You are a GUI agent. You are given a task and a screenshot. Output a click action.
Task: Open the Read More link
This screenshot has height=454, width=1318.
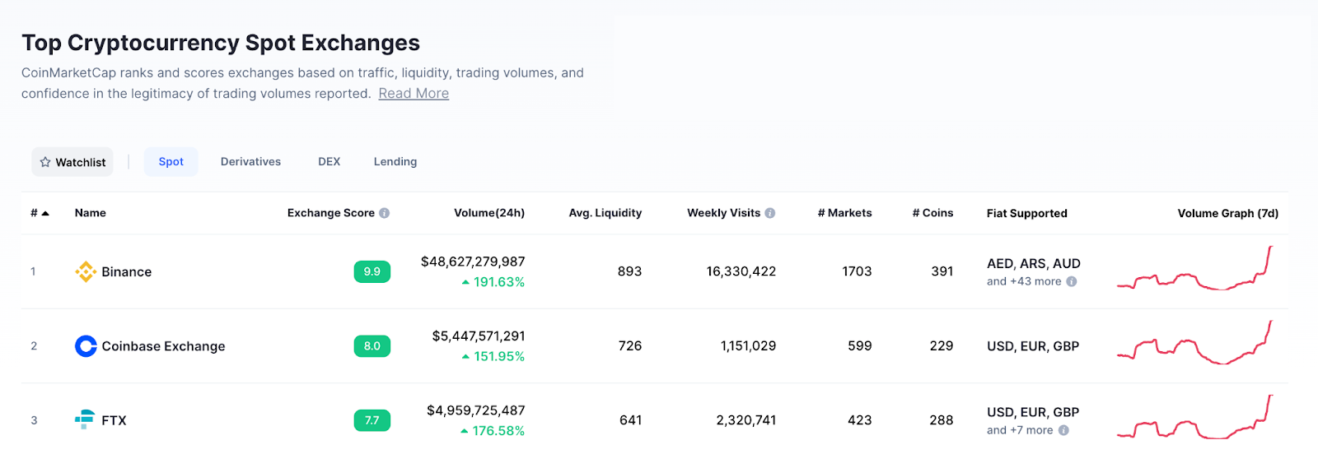[414, 94]
